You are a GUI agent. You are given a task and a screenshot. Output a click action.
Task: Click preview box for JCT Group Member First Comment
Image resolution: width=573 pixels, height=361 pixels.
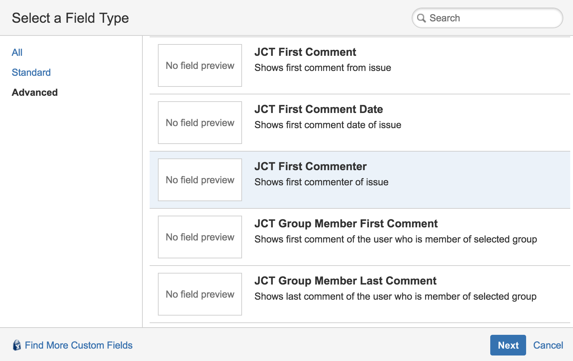pos(200,237)
